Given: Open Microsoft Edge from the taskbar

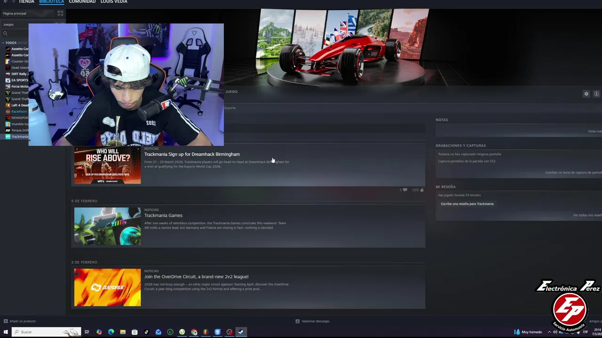Looking at the screenshot, I should tap(111, 332).
